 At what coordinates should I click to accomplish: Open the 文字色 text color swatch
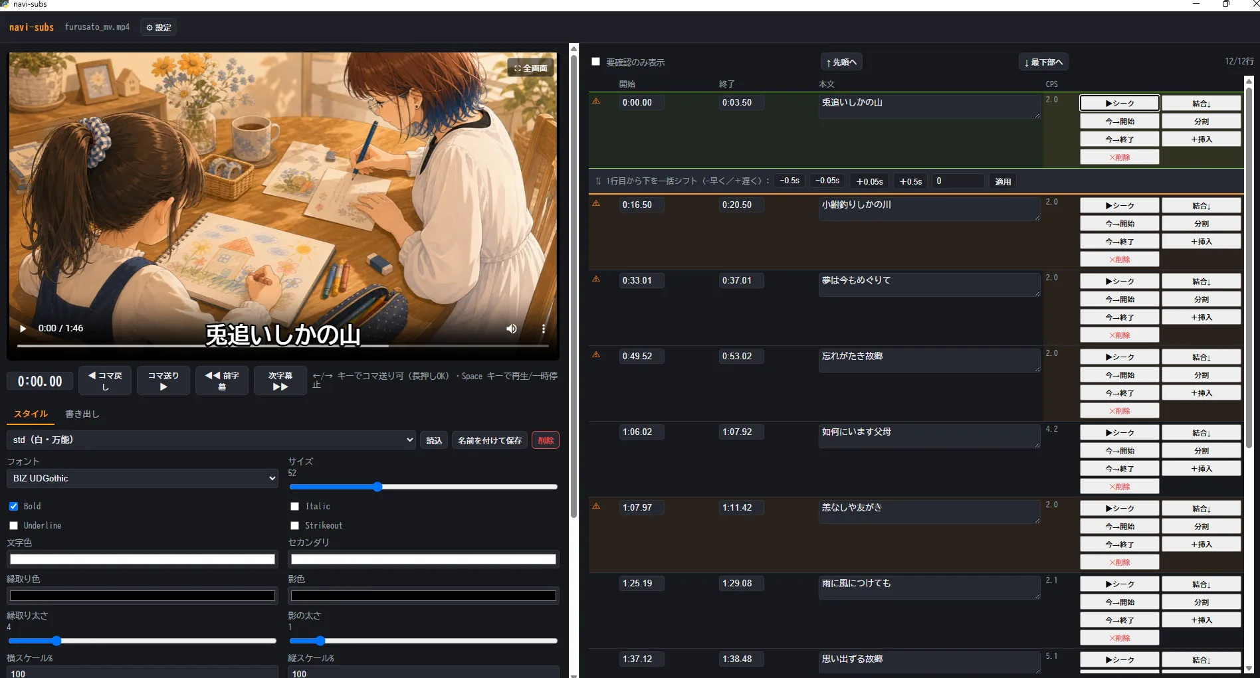click(142, 559)
